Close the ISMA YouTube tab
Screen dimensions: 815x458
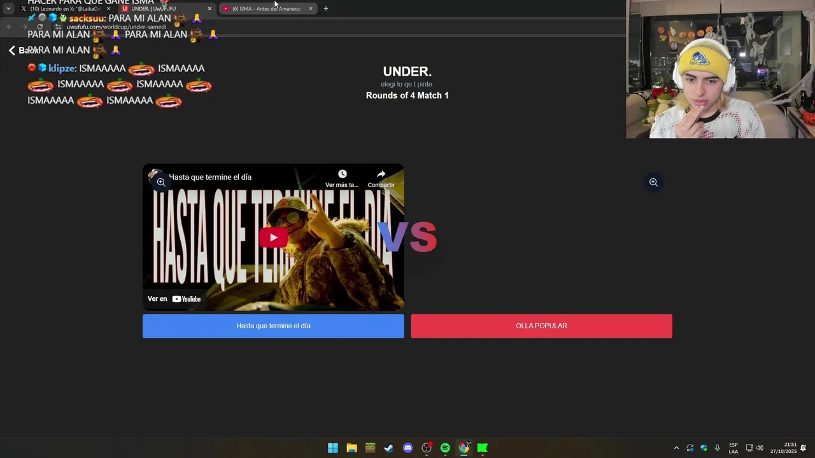pos(311,9)
